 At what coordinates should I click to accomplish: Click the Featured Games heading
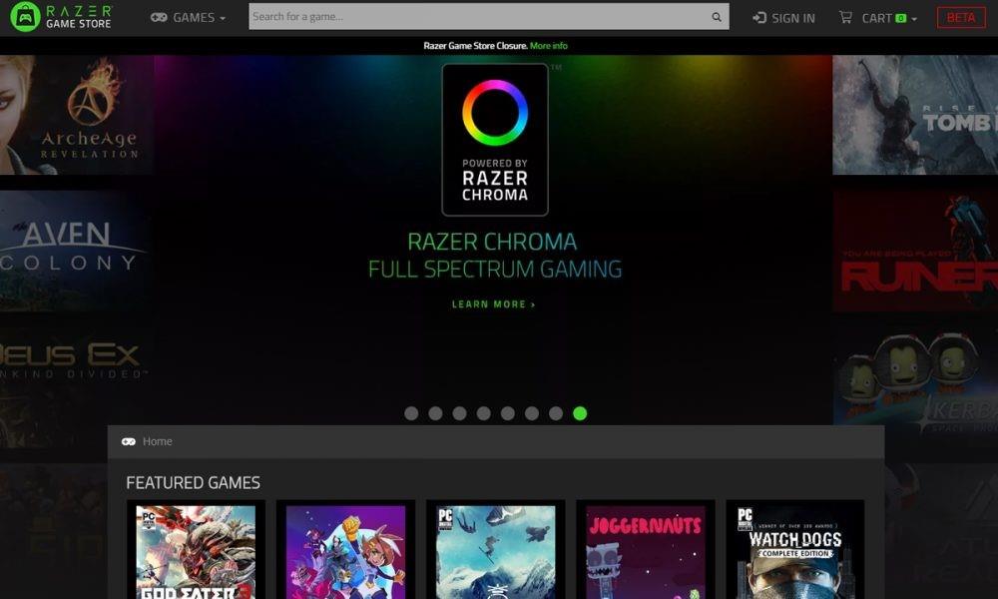coord(193,483)
